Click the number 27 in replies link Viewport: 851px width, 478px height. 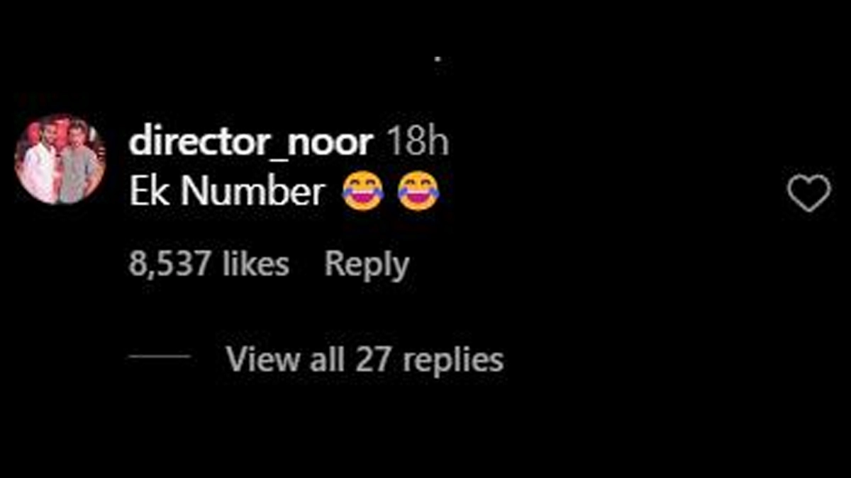click(372, 359)
